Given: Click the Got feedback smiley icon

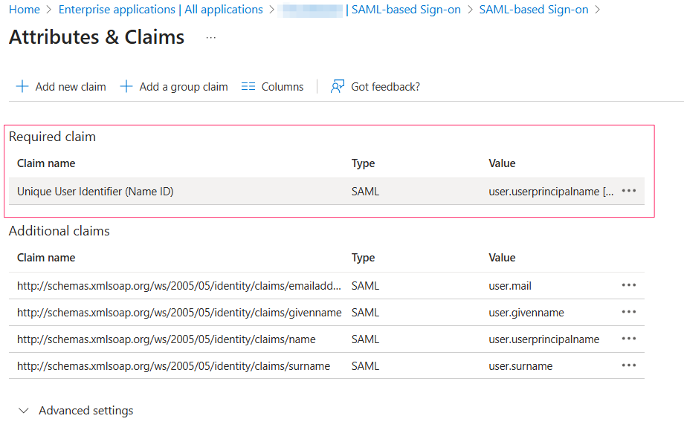Looking at the screenshot, I should 338,86.
